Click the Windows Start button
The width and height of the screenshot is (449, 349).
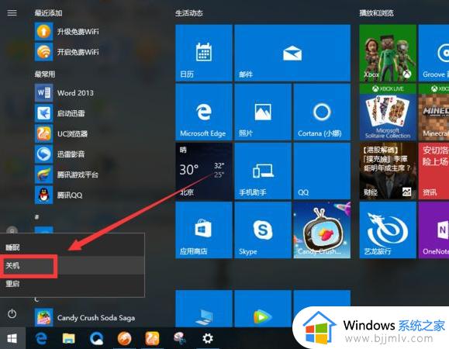pos(12,339)
